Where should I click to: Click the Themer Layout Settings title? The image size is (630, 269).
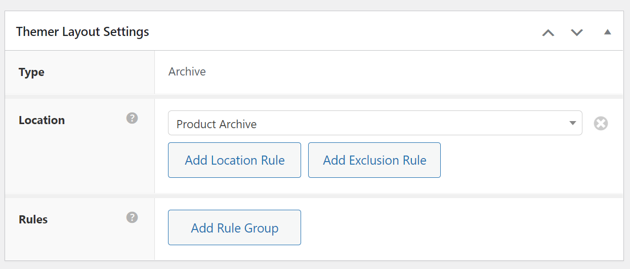pyautogui.click(x=82, y=32)
